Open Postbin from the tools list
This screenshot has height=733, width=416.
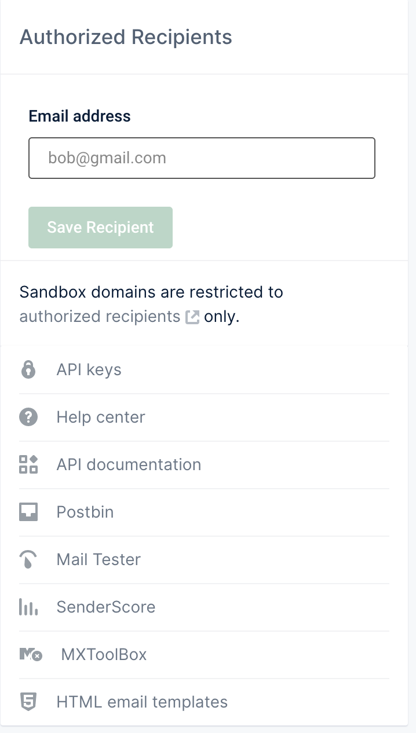pos(85,512)
